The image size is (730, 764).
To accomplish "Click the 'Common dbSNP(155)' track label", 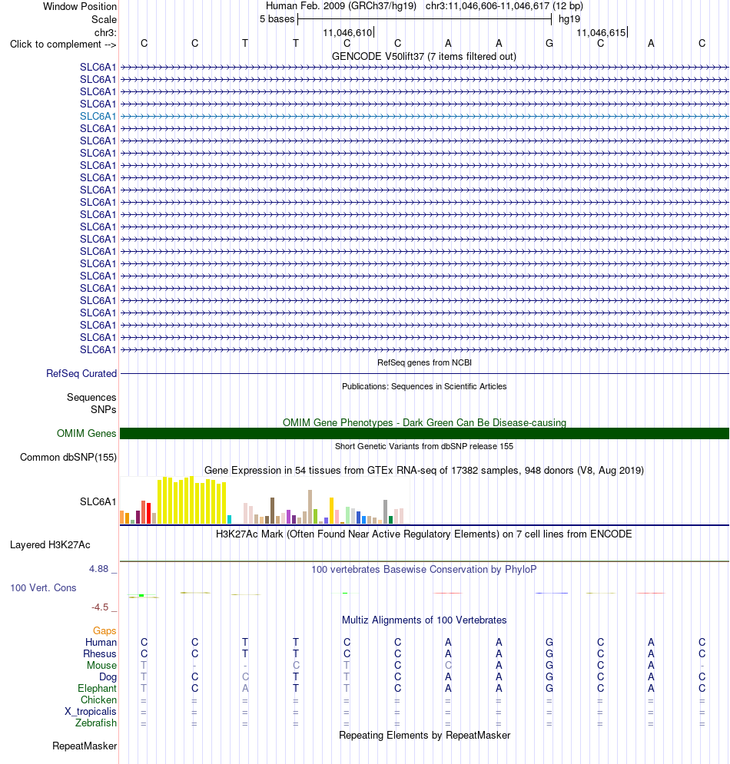I will 68,458.
